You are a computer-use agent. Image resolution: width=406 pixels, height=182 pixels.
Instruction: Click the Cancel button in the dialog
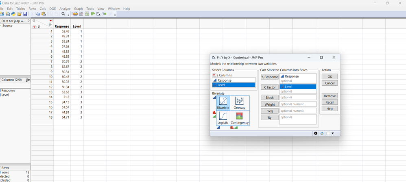330,83
